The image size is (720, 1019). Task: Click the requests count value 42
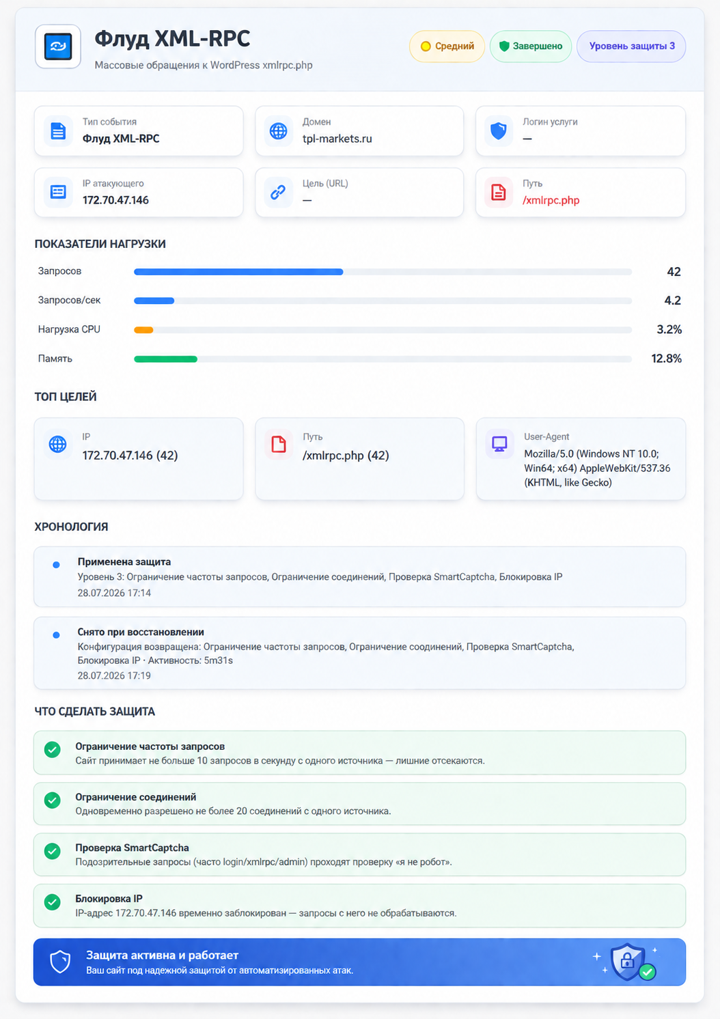[674, 272]
